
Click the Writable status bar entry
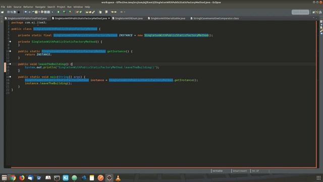218,171
